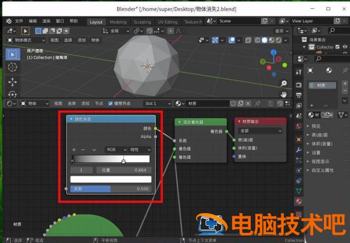The image size is (350, 243).
Task: Toggle X-ray mode in viewport header
Action: click(248, 40)
